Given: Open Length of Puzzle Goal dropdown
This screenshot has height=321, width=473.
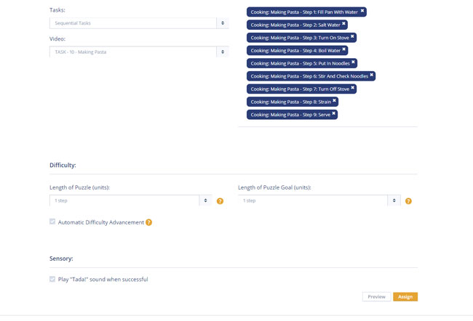Looking at the screenshot, I should (x=319, y=200).
